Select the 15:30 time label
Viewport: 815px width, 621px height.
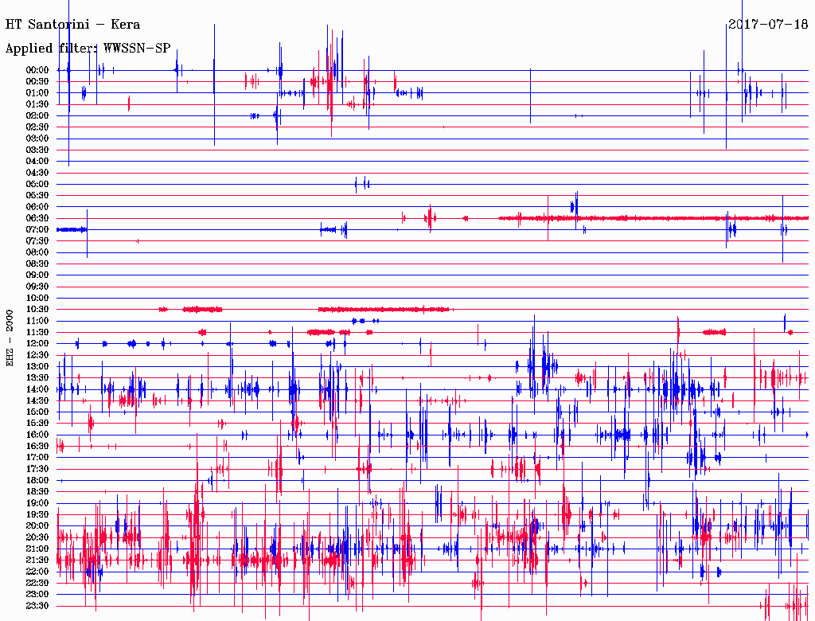coord(37,424)
